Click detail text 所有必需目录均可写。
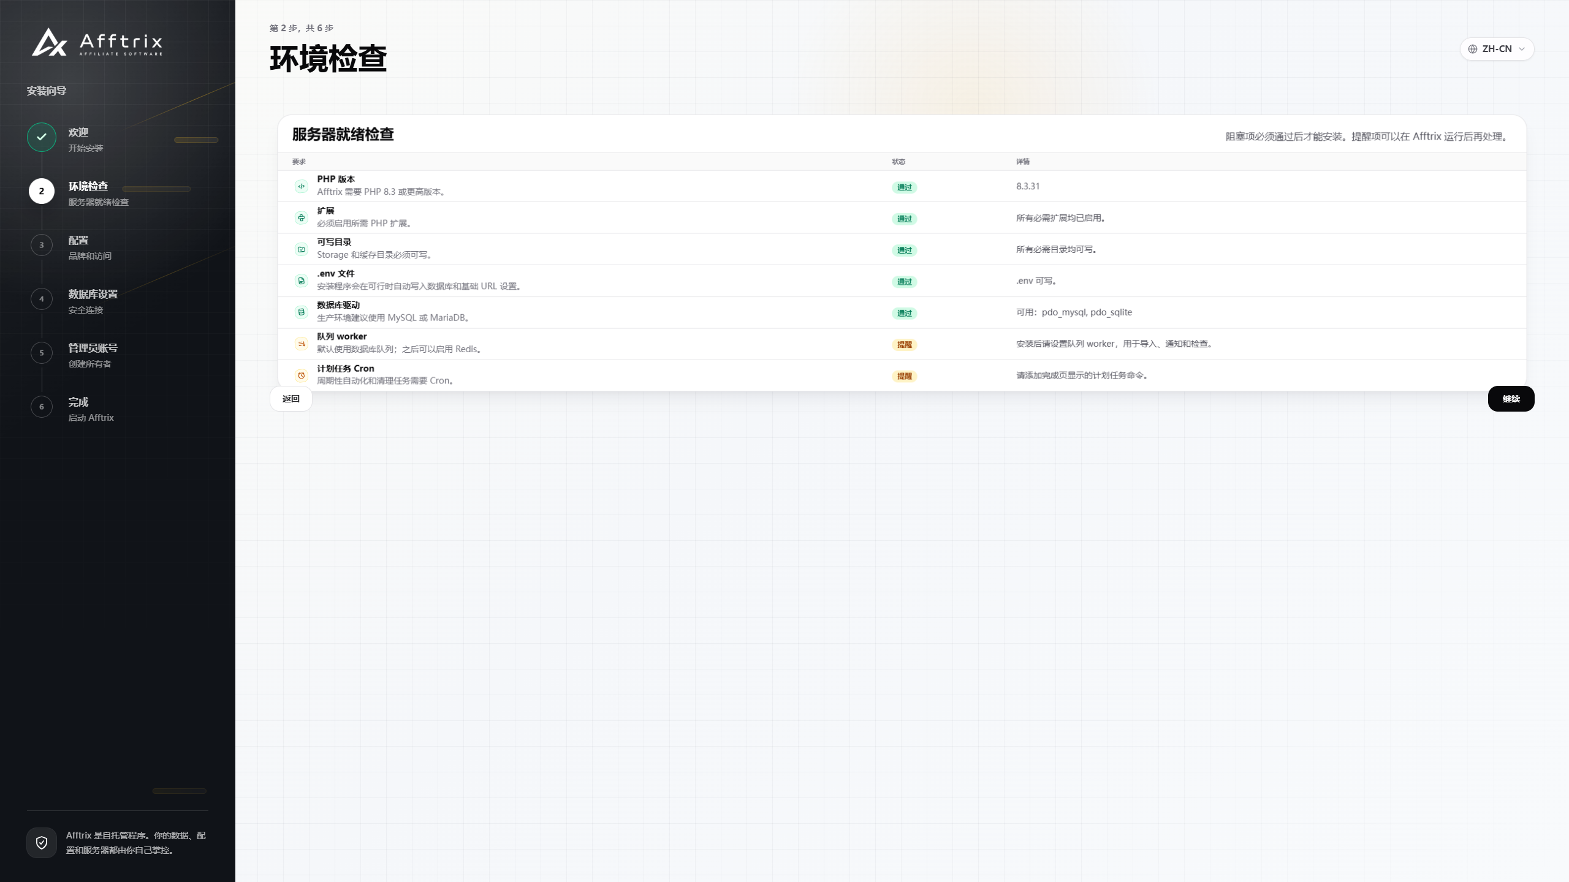This screenshot has width=1569, height=882. [1057, 249]
